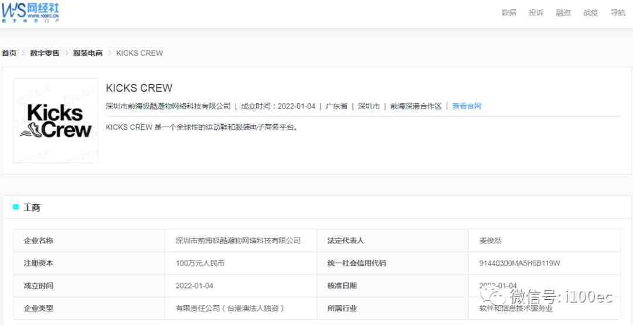Click credit code 91440300MA5H6B119W
633x325 pixels.
519,263
